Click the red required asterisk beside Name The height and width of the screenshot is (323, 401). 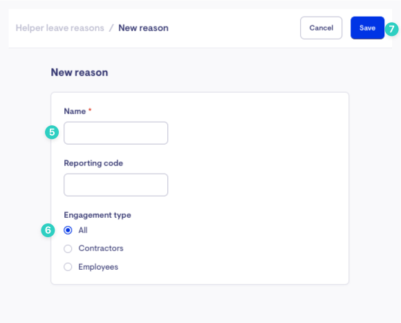pos(90,110)
